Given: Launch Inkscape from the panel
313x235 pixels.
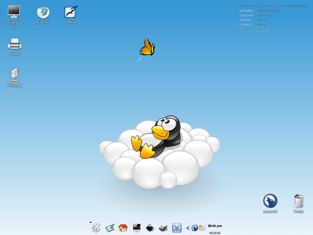Looking at the screenshot, I should 150,228.
